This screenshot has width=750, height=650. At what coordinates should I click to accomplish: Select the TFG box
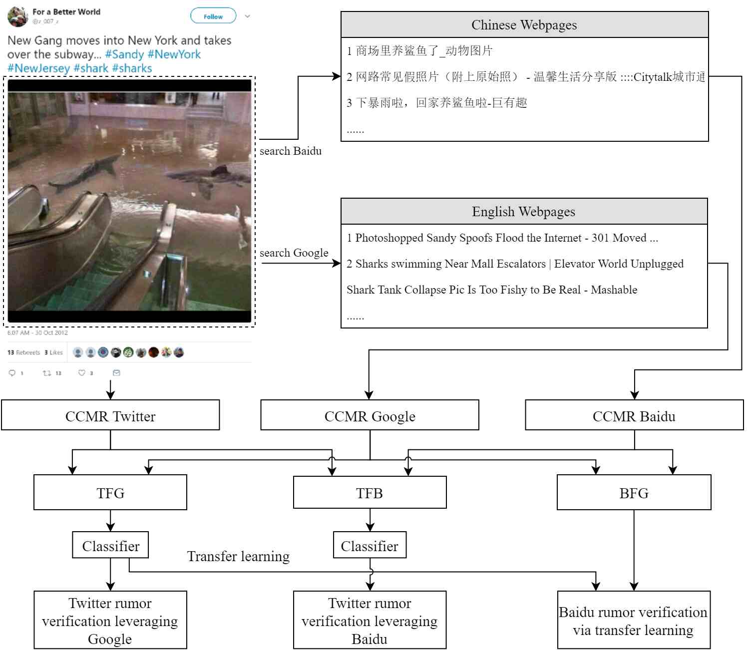point(110,492)
